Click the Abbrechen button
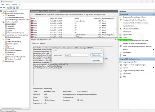Screen dimensions: 155x112 (96, 60)
